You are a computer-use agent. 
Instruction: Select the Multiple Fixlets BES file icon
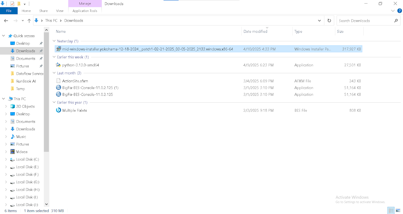(58, 110)
